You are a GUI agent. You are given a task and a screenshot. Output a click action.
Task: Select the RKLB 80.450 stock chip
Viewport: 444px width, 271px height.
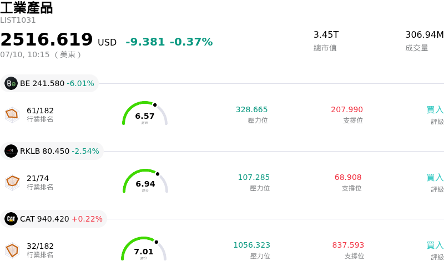(x=52, y=151)
